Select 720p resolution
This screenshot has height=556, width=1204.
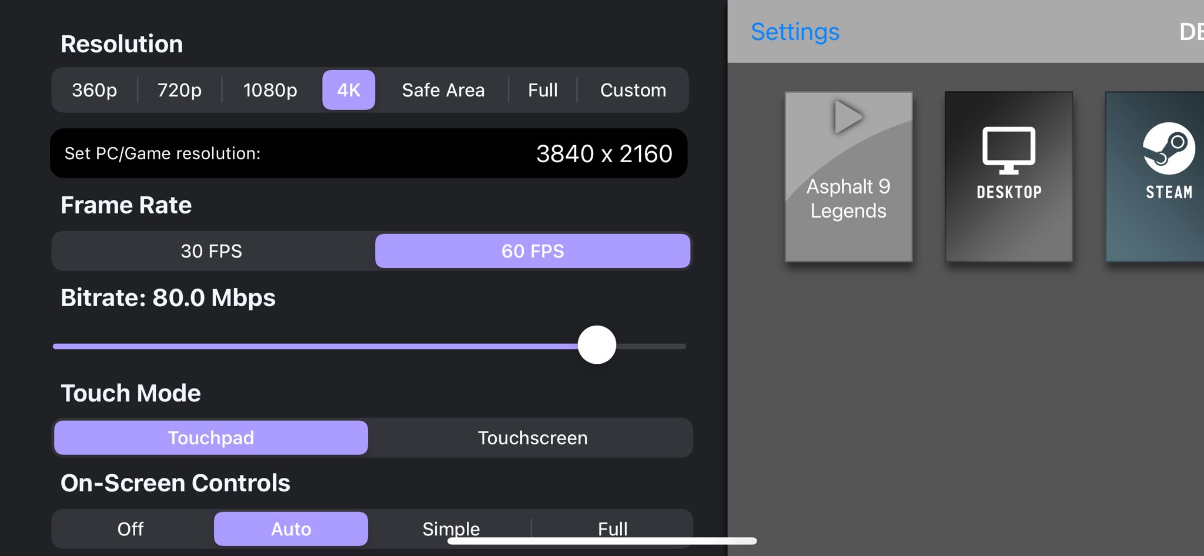tap(179, 90)
